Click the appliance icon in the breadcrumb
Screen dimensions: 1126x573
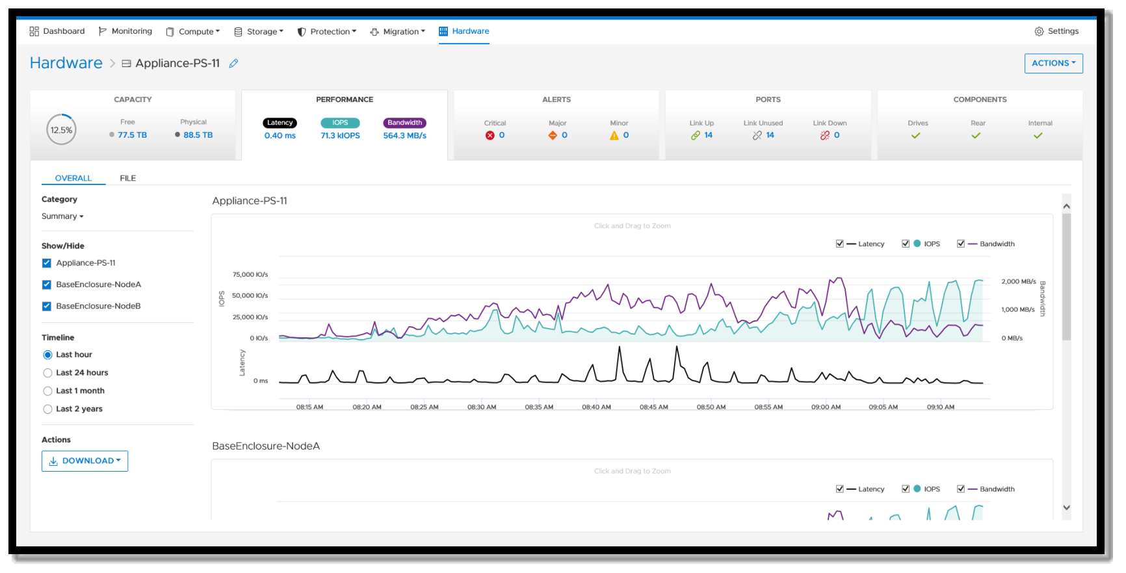[x=127, y=64]
